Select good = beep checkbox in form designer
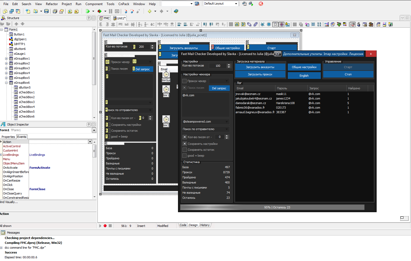The image size is (411, 261). [x=117, y=137]
